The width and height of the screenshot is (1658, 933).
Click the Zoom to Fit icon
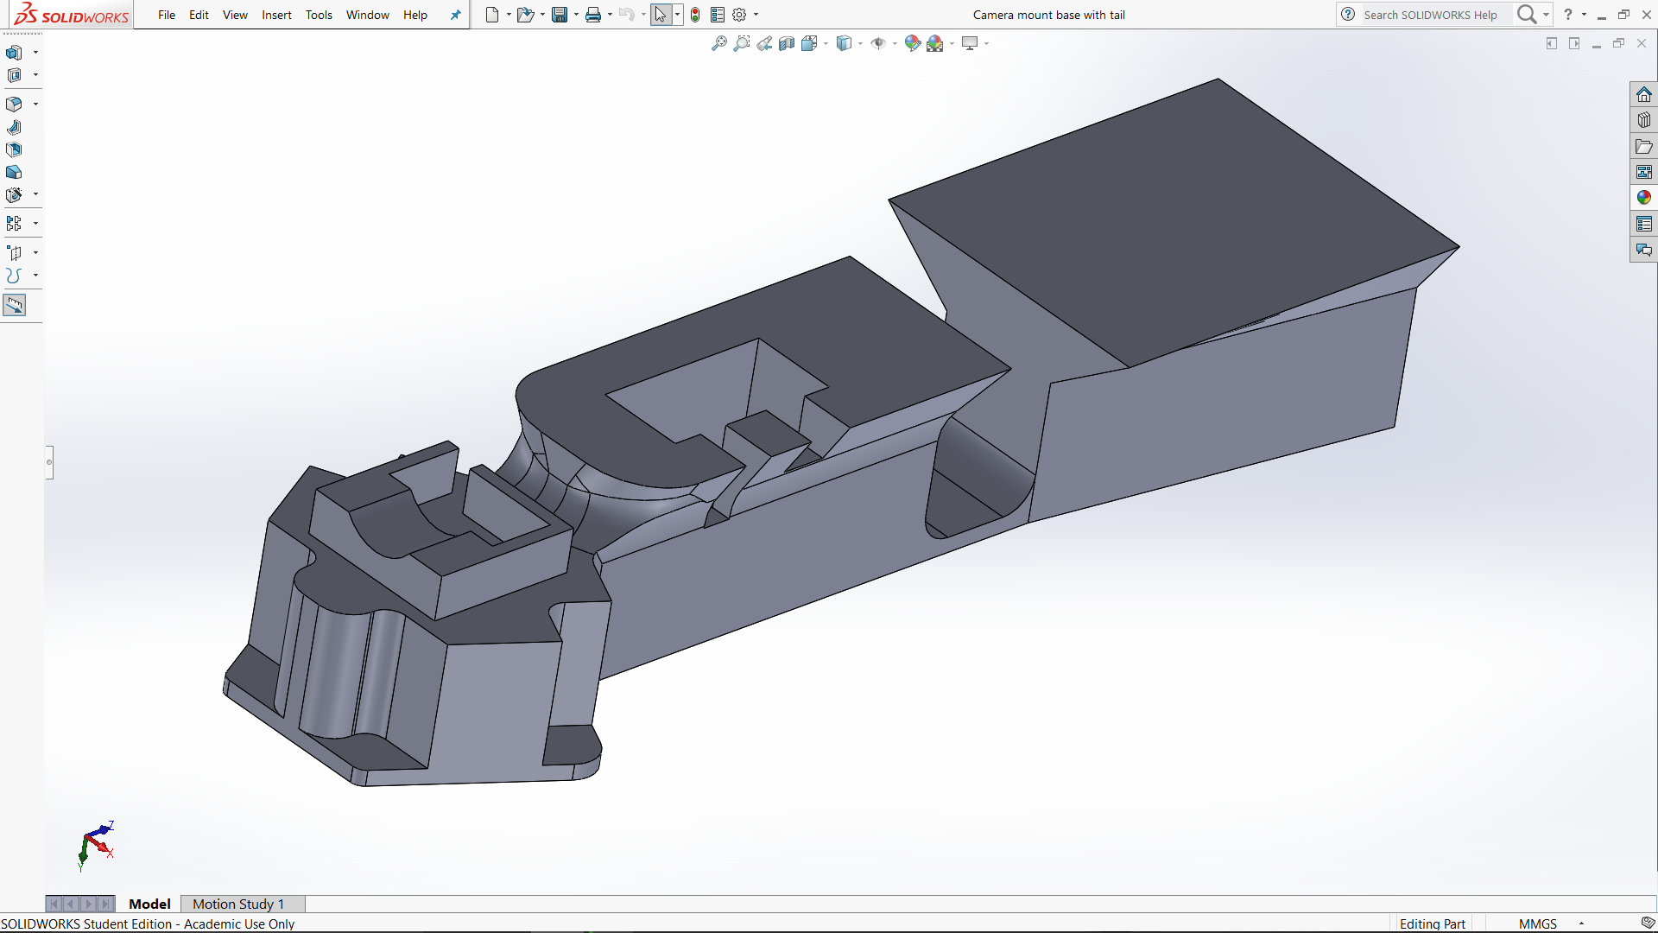point(719,42)
